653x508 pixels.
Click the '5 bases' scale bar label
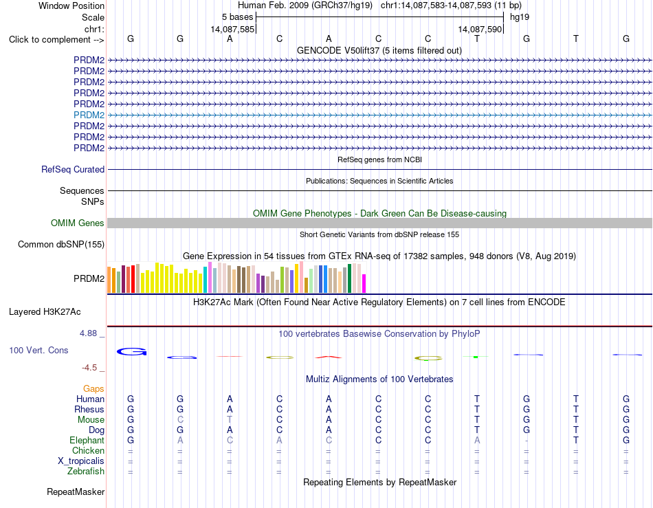click(237, 17)
